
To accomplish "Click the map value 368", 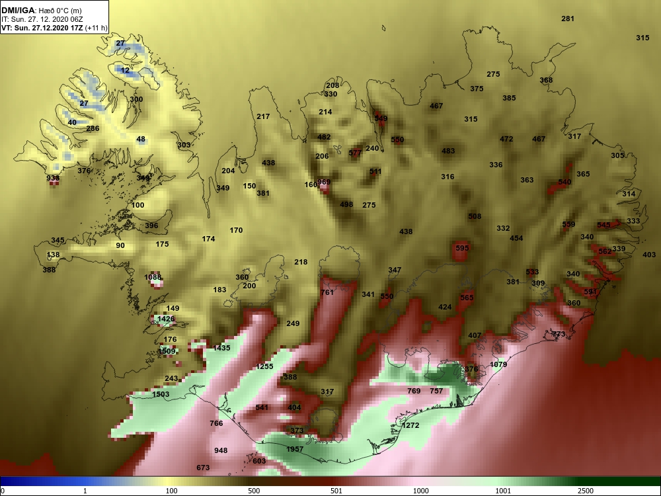I will [x=546, y=80].
